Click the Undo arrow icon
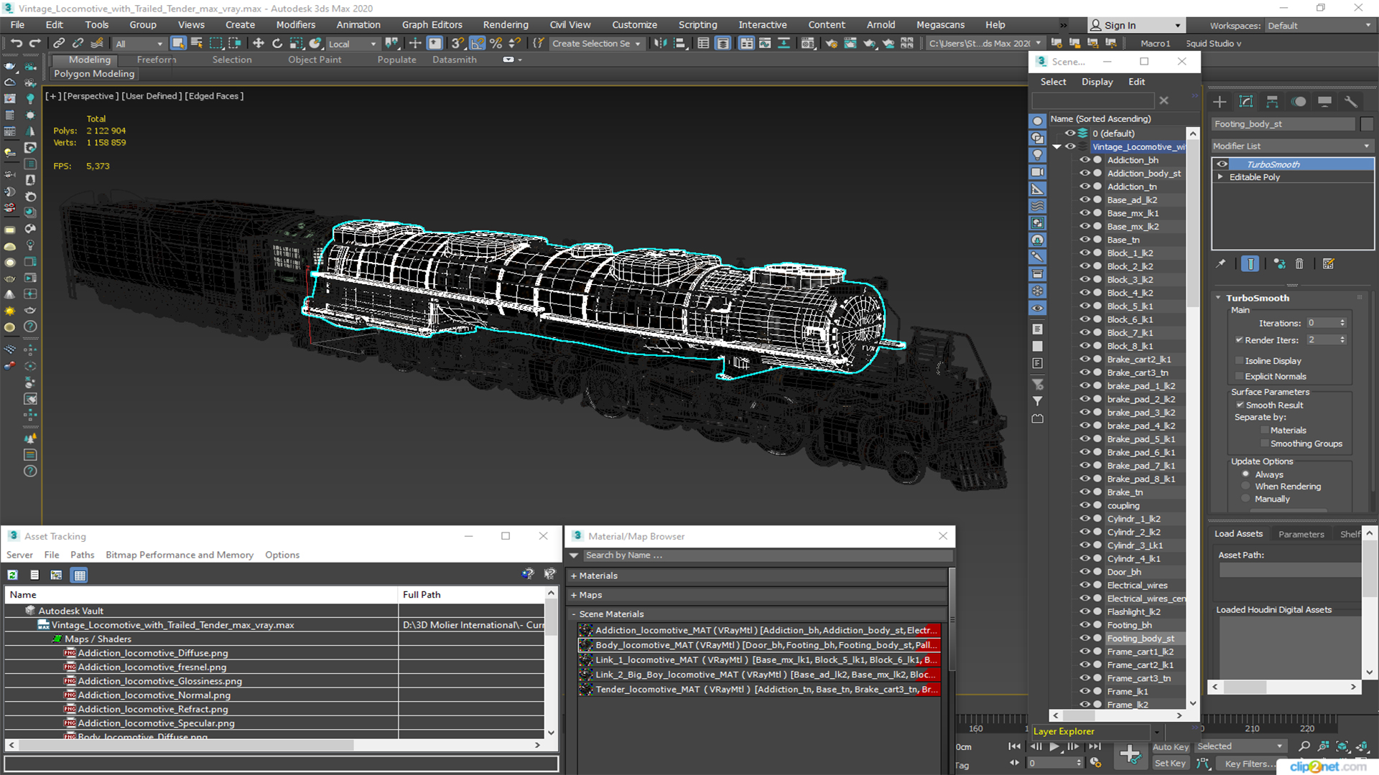1379x775 pixels. pos(16,43)
